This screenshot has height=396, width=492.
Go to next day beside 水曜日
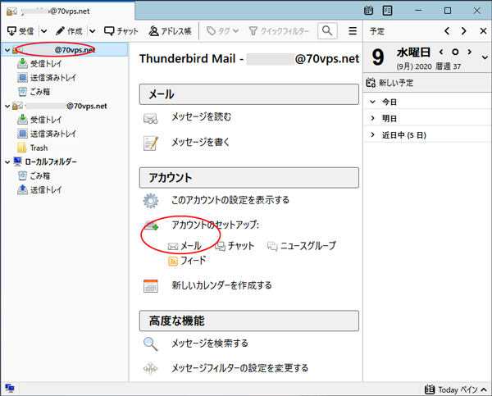(x=469, y=52)
